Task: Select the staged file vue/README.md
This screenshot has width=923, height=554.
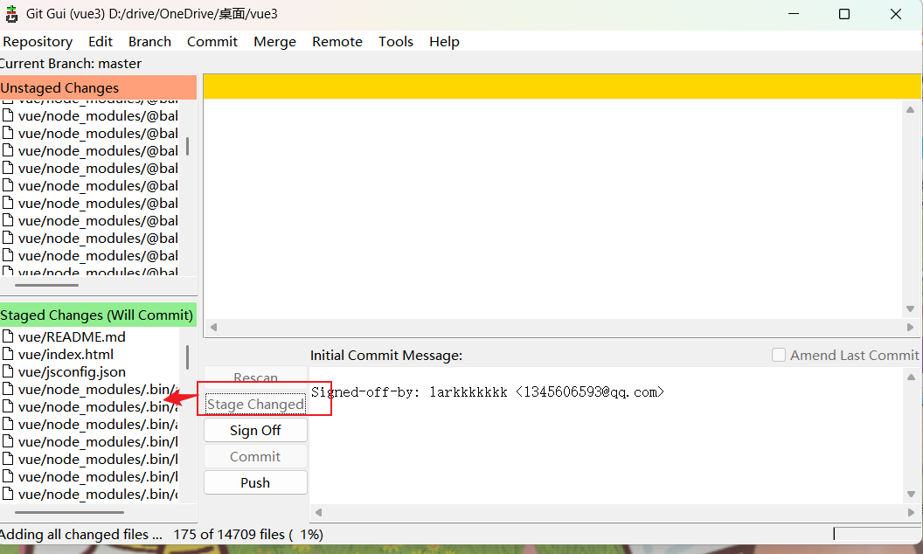Action: tap(72, 336)
